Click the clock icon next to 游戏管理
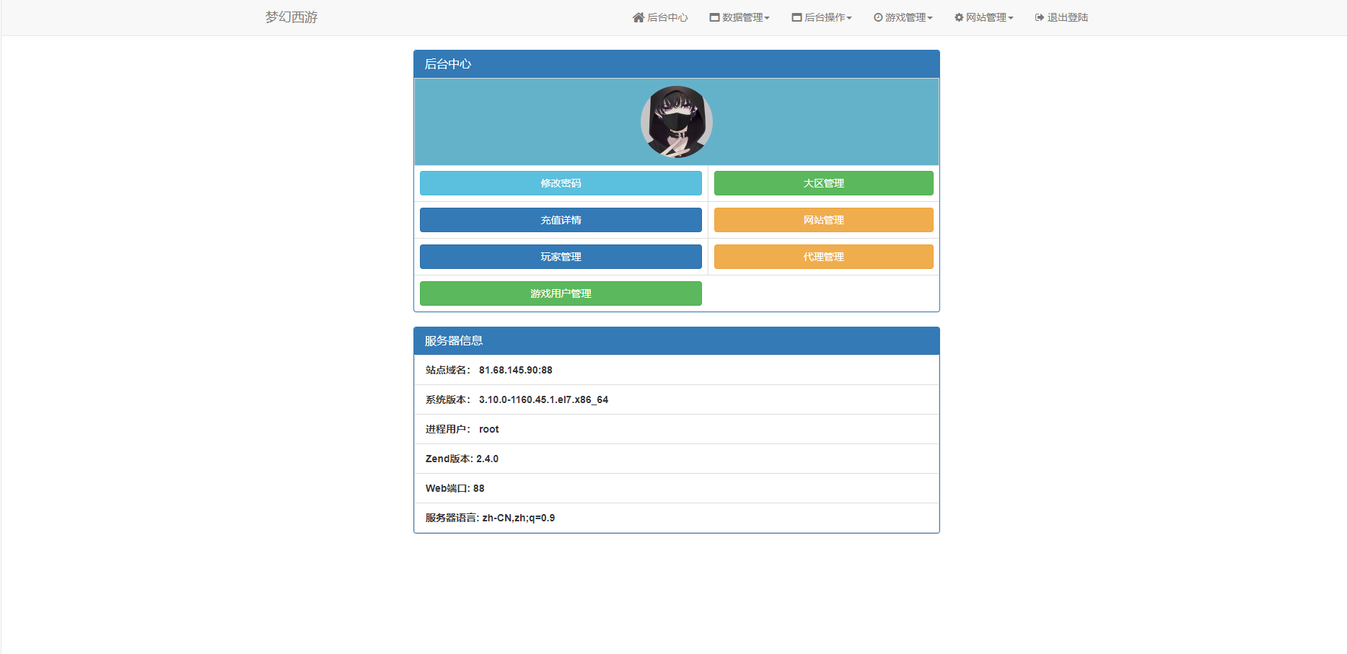Image resolution: width=1347 pixels, height=654 pixels. pos(878,17)
